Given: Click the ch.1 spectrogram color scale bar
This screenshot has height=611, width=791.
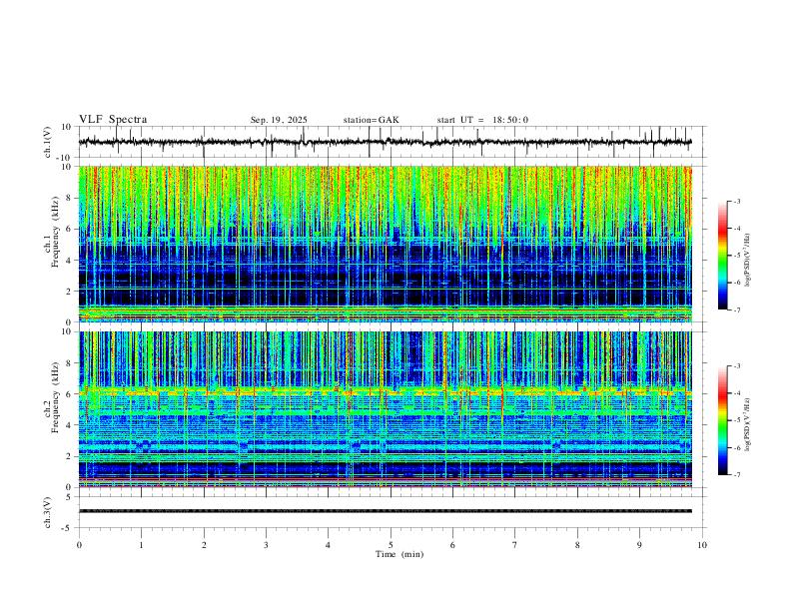Looking at the screenshot, I should 723,256.
